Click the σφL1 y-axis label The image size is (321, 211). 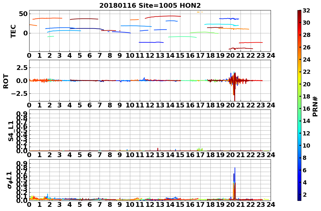tap(10, 180)
